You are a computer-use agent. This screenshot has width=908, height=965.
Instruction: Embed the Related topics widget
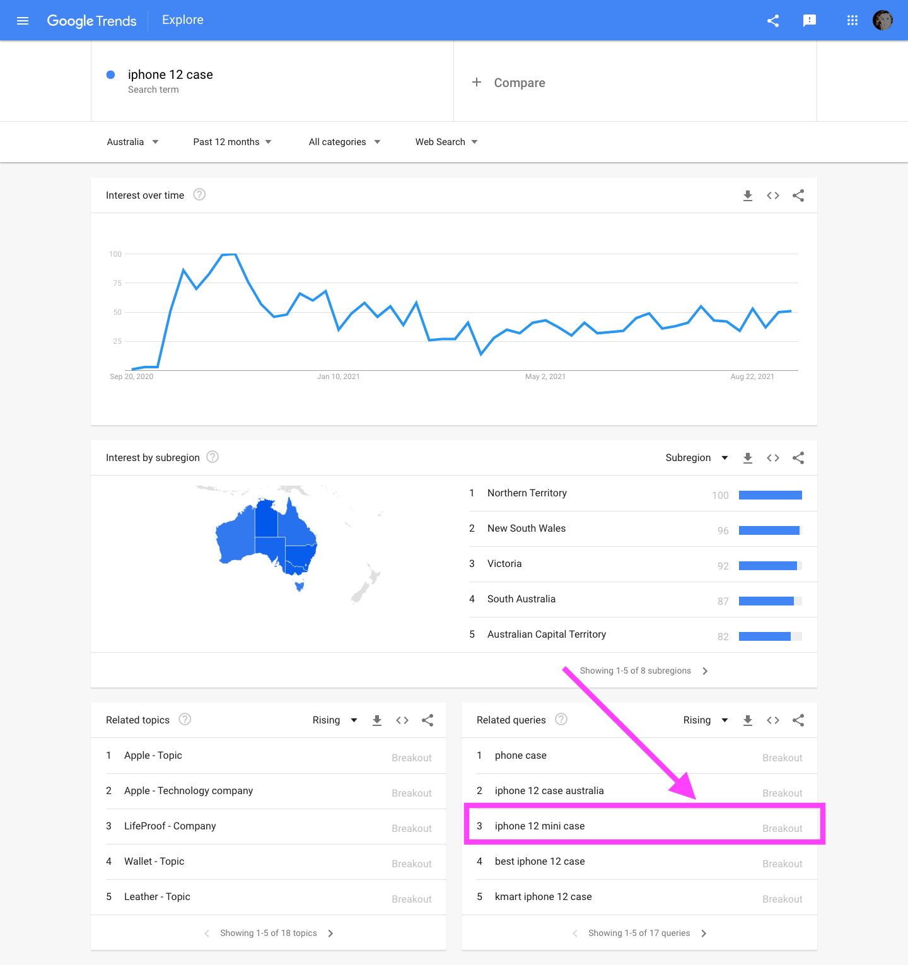click(x=402, y=720)
